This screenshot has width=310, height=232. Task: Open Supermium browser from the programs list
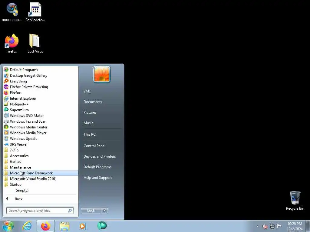pos(41,110)
